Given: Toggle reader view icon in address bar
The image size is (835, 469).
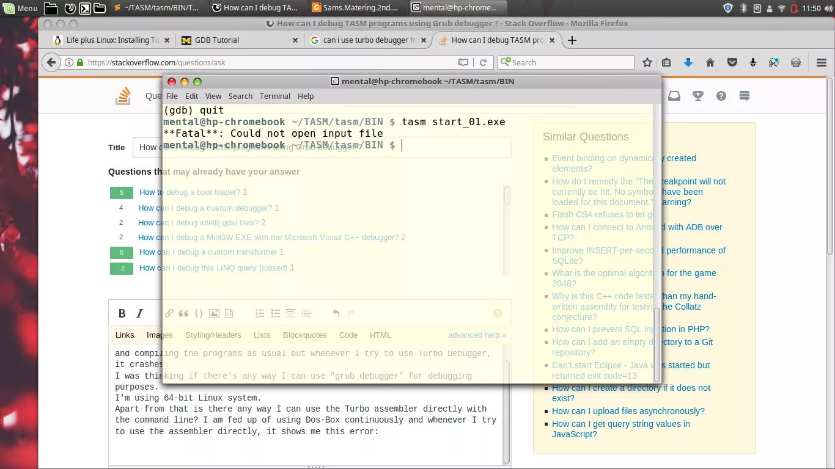Looking at the screenshot, I should [x=464, y=62].
